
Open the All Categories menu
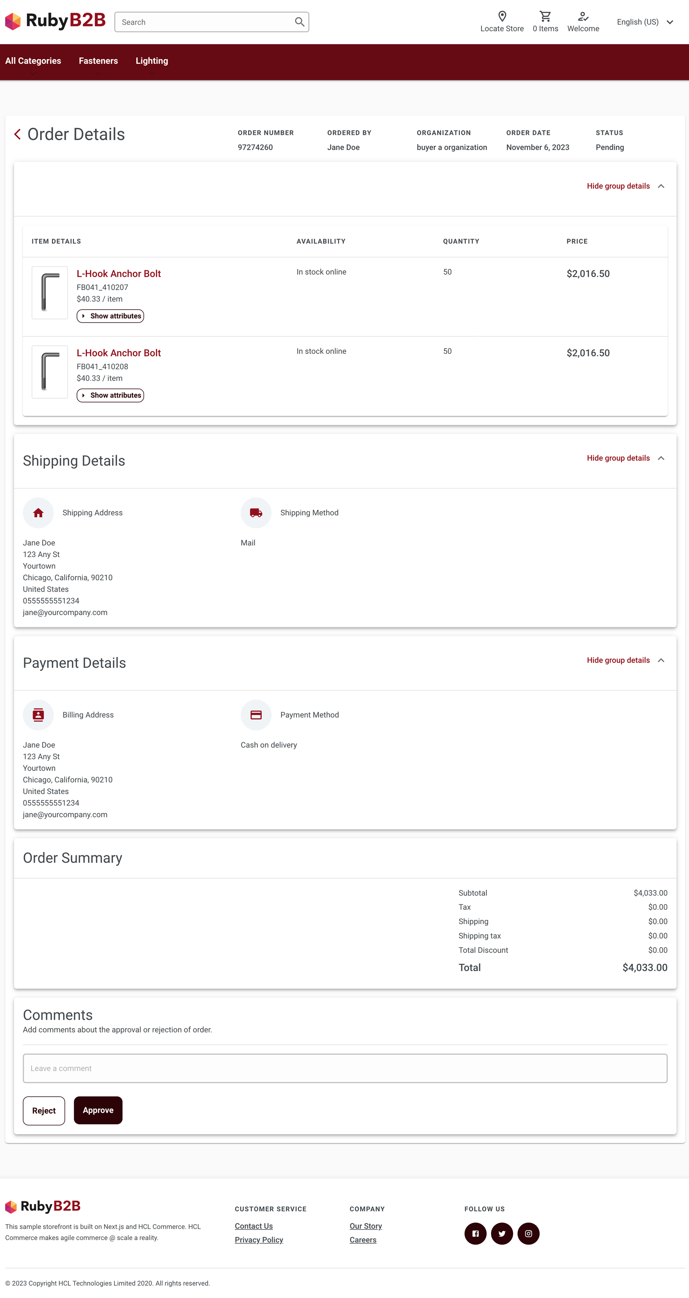(x=33, y=61)
